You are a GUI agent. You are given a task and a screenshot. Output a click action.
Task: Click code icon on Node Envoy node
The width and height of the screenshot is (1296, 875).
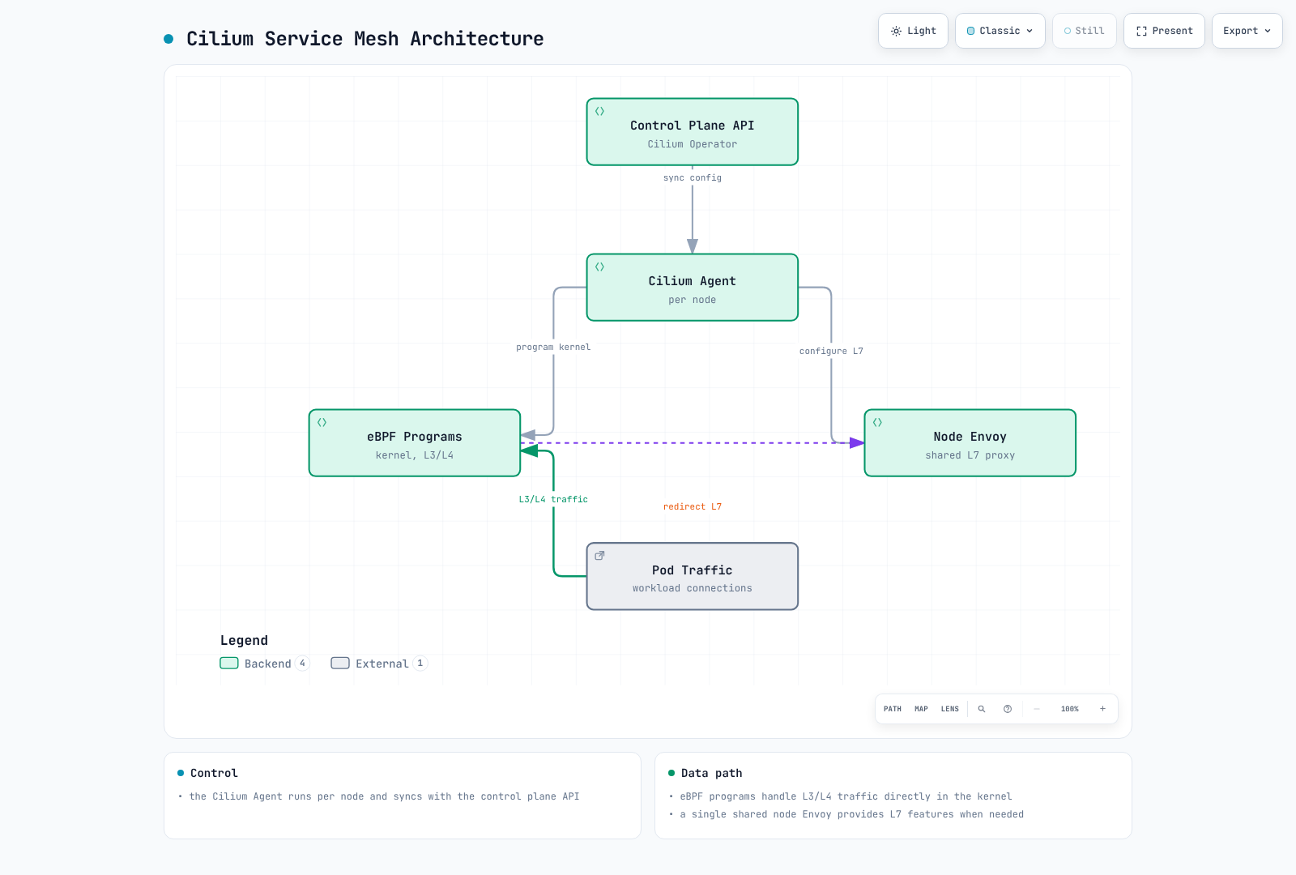878,423
